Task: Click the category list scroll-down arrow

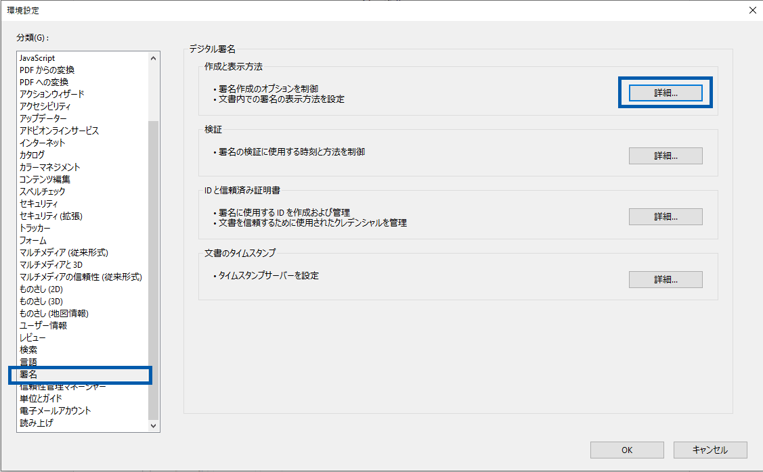Action: 153,426
